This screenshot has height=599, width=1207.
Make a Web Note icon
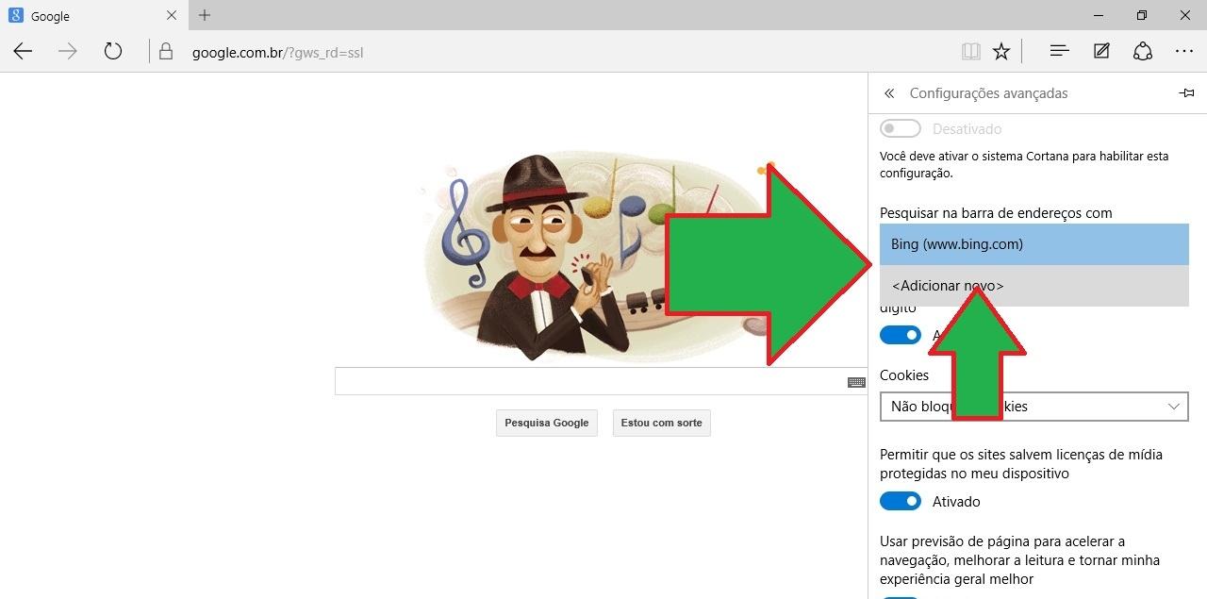click(1101, 52)
